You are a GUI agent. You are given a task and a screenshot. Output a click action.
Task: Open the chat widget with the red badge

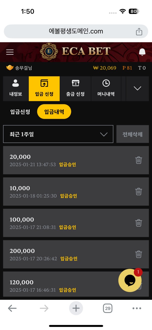[130, 280]
